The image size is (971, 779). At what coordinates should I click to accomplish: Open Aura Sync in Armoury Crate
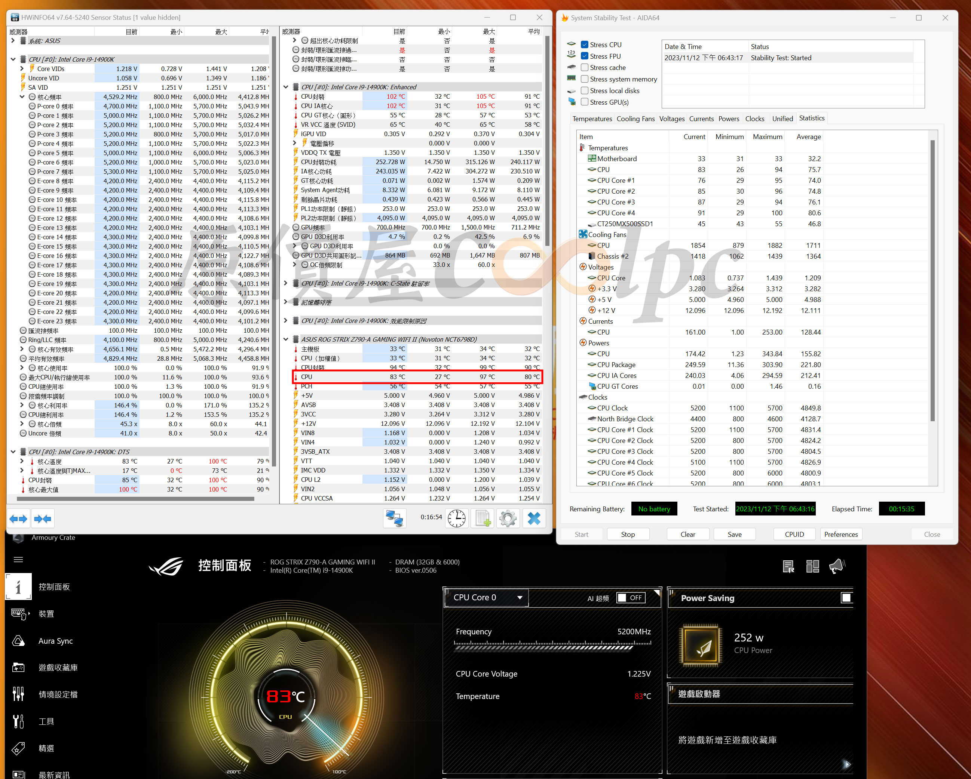tap(55, 641)
